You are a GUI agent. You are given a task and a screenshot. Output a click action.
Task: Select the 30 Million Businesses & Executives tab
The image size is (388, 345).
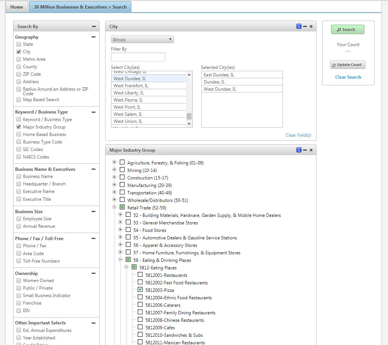click(80, 7)
